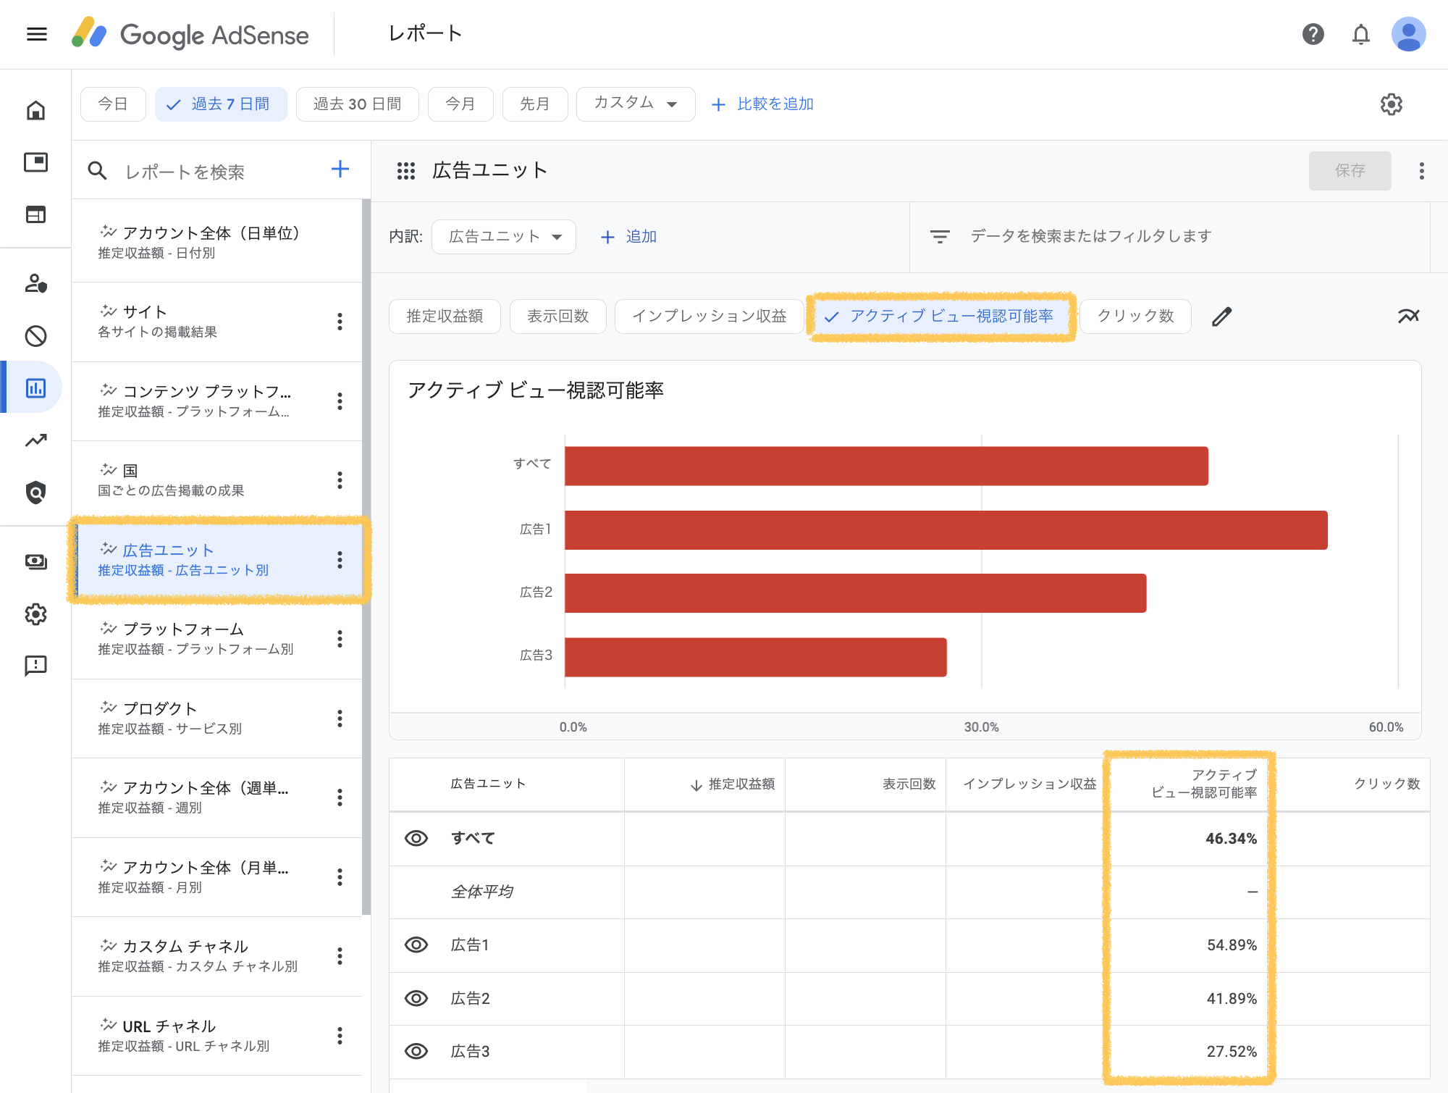Click the red 広告3 chart bar
This screenshot has width=1448, height=1093.
(755, 657)
